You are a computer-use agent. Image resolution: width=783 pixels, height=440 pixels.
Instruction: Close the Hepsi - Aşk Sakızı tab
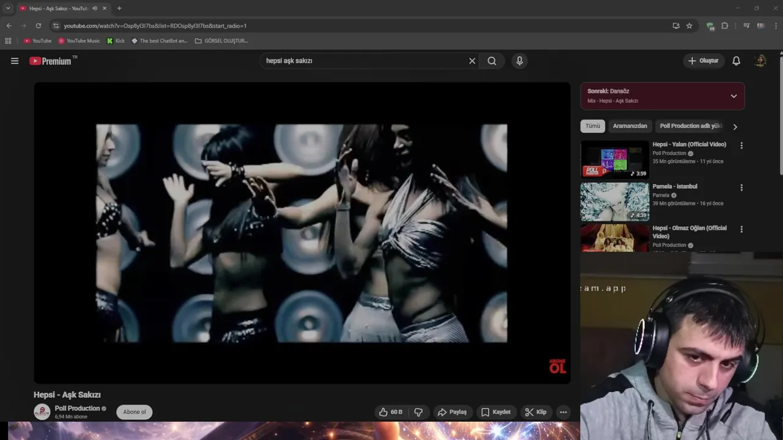coord(105,9)
